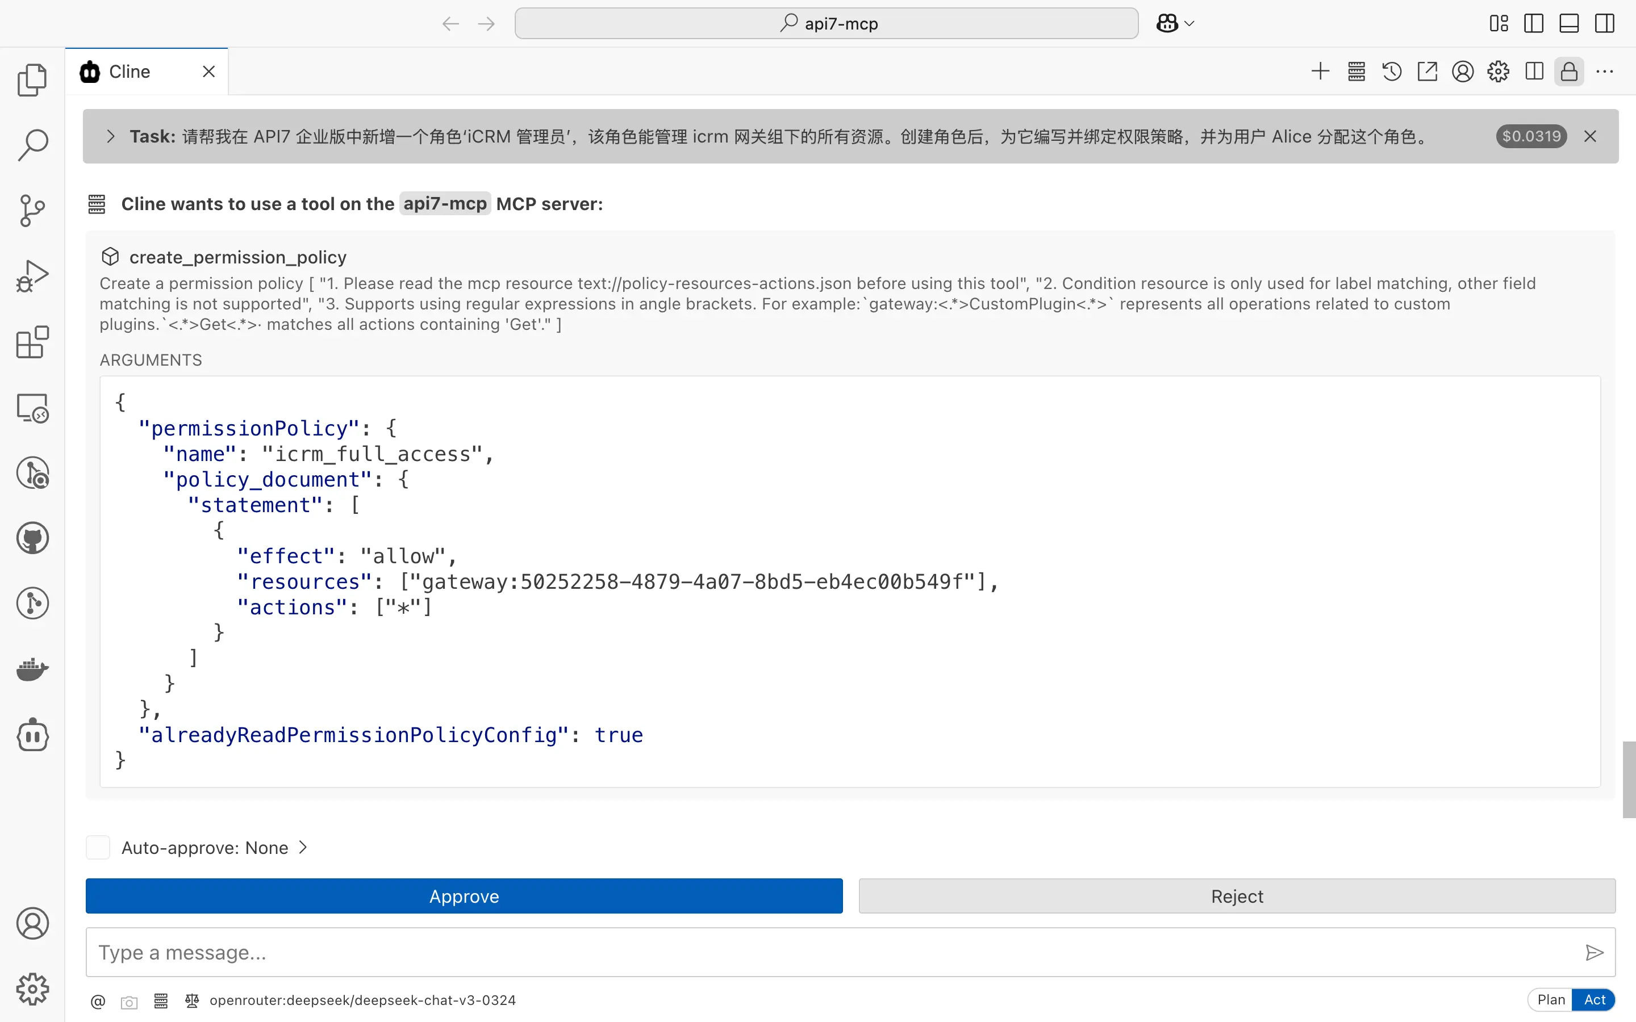
Task: Toggle the lock editor group icon
Action: pos(1569,71)
